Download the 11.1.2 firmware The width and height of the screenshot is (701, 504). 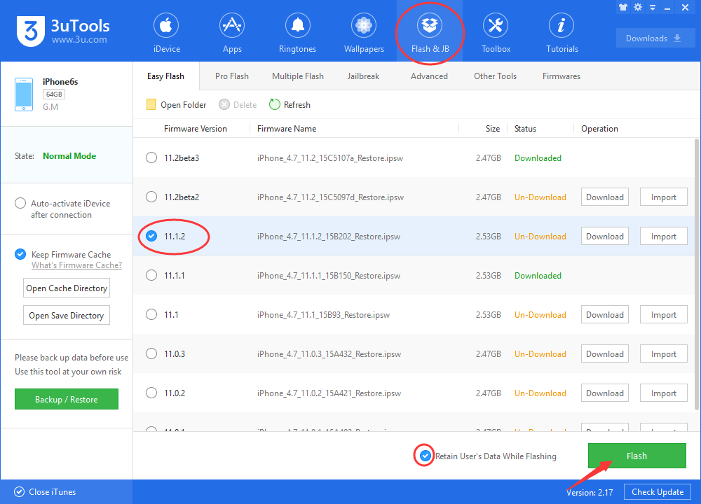click(604, 236)
